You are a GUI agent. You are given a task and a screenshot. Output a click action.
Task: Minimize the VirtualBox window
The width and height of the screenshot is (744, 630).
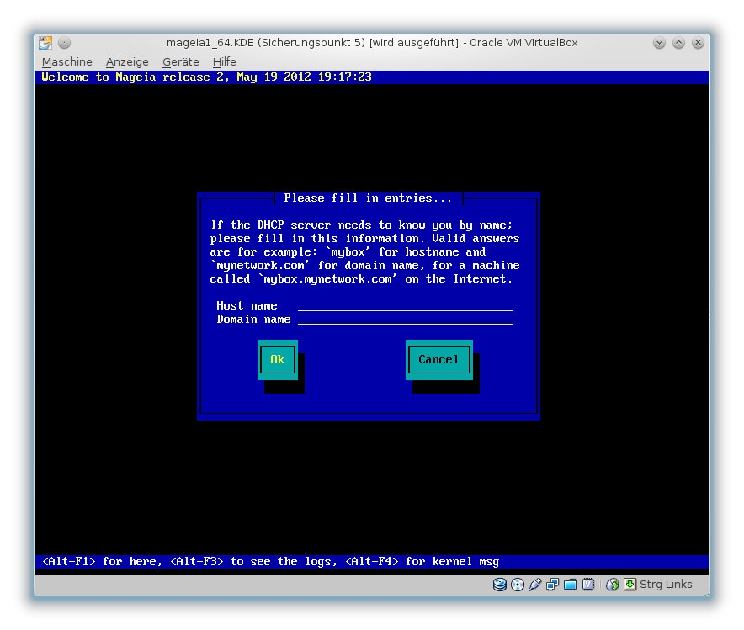[660, 43]
